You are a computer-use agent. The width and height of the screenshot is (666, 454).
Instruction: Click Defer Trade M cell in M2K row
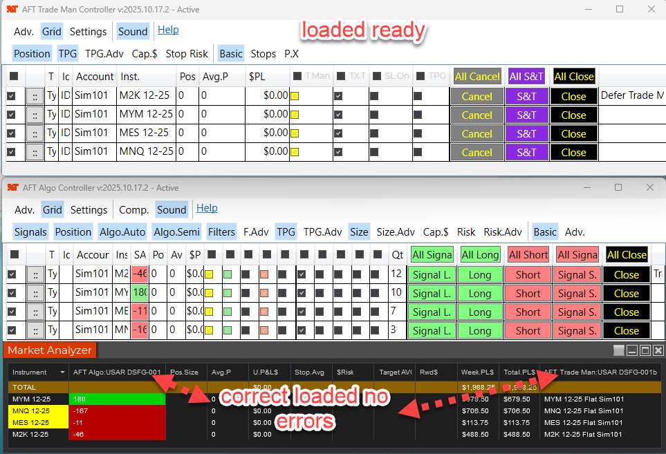coord(632,95)
